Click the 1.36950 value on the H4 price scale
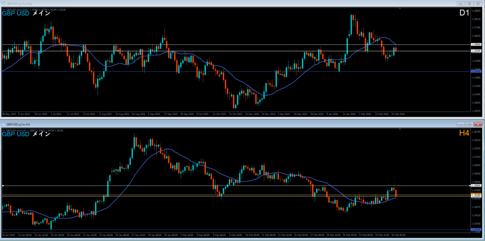485x241 pixels. point(476,165)
